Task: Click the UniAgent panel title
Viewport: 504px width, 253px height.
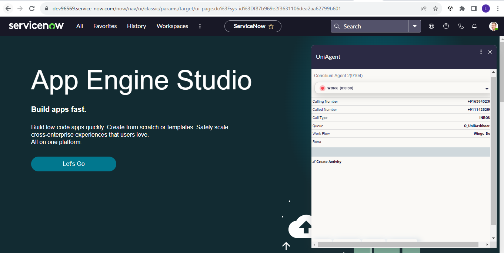Action: (328, 57)
